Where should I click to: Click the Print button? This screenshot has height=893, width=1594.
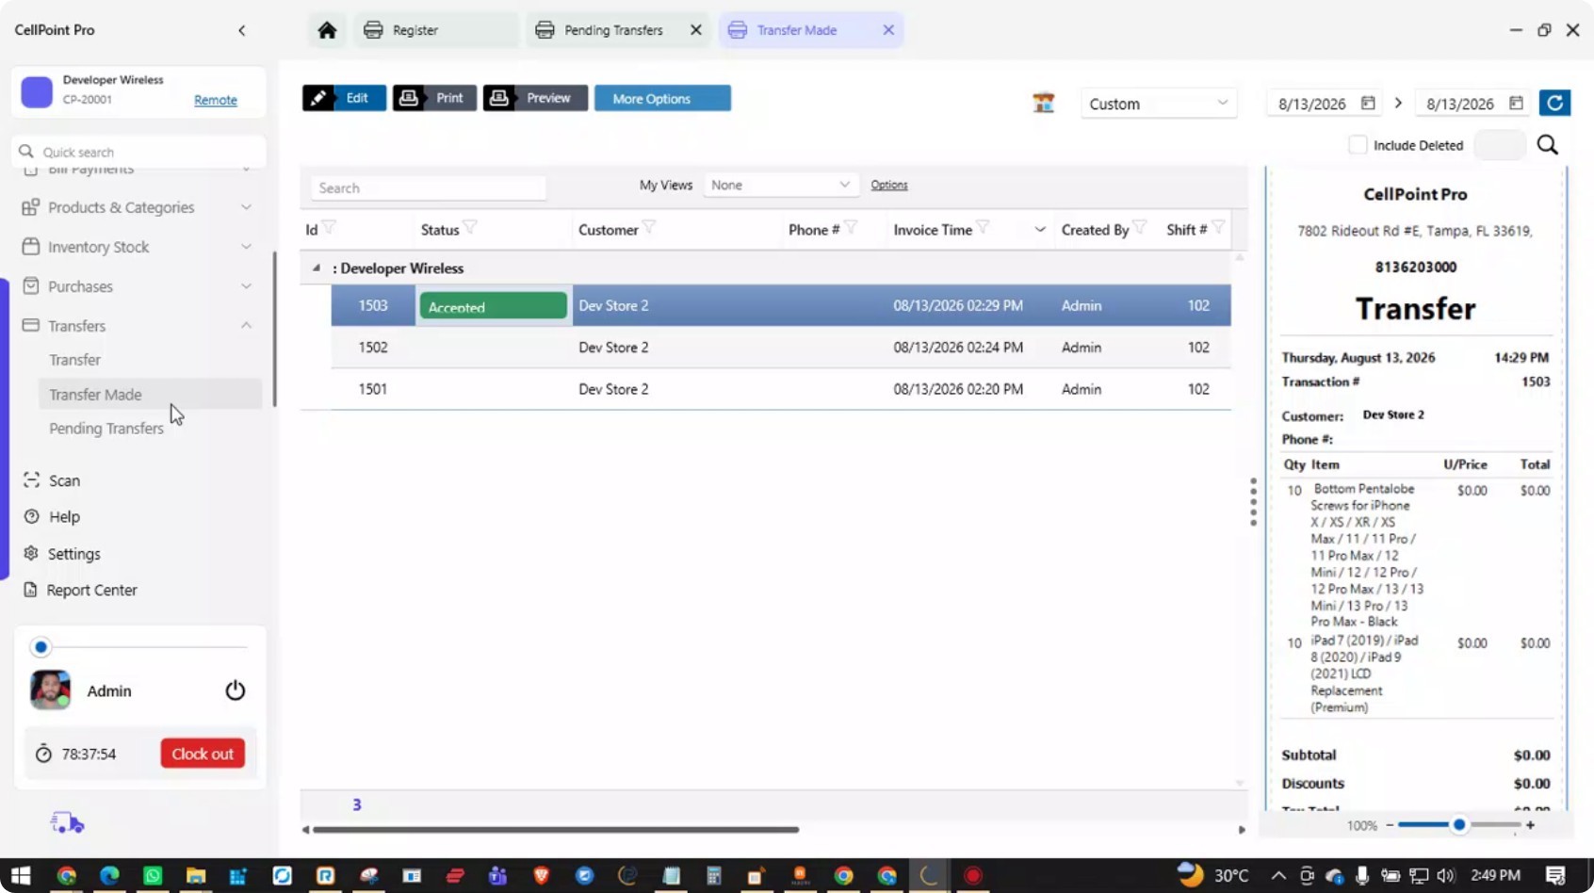click(434, 98)
